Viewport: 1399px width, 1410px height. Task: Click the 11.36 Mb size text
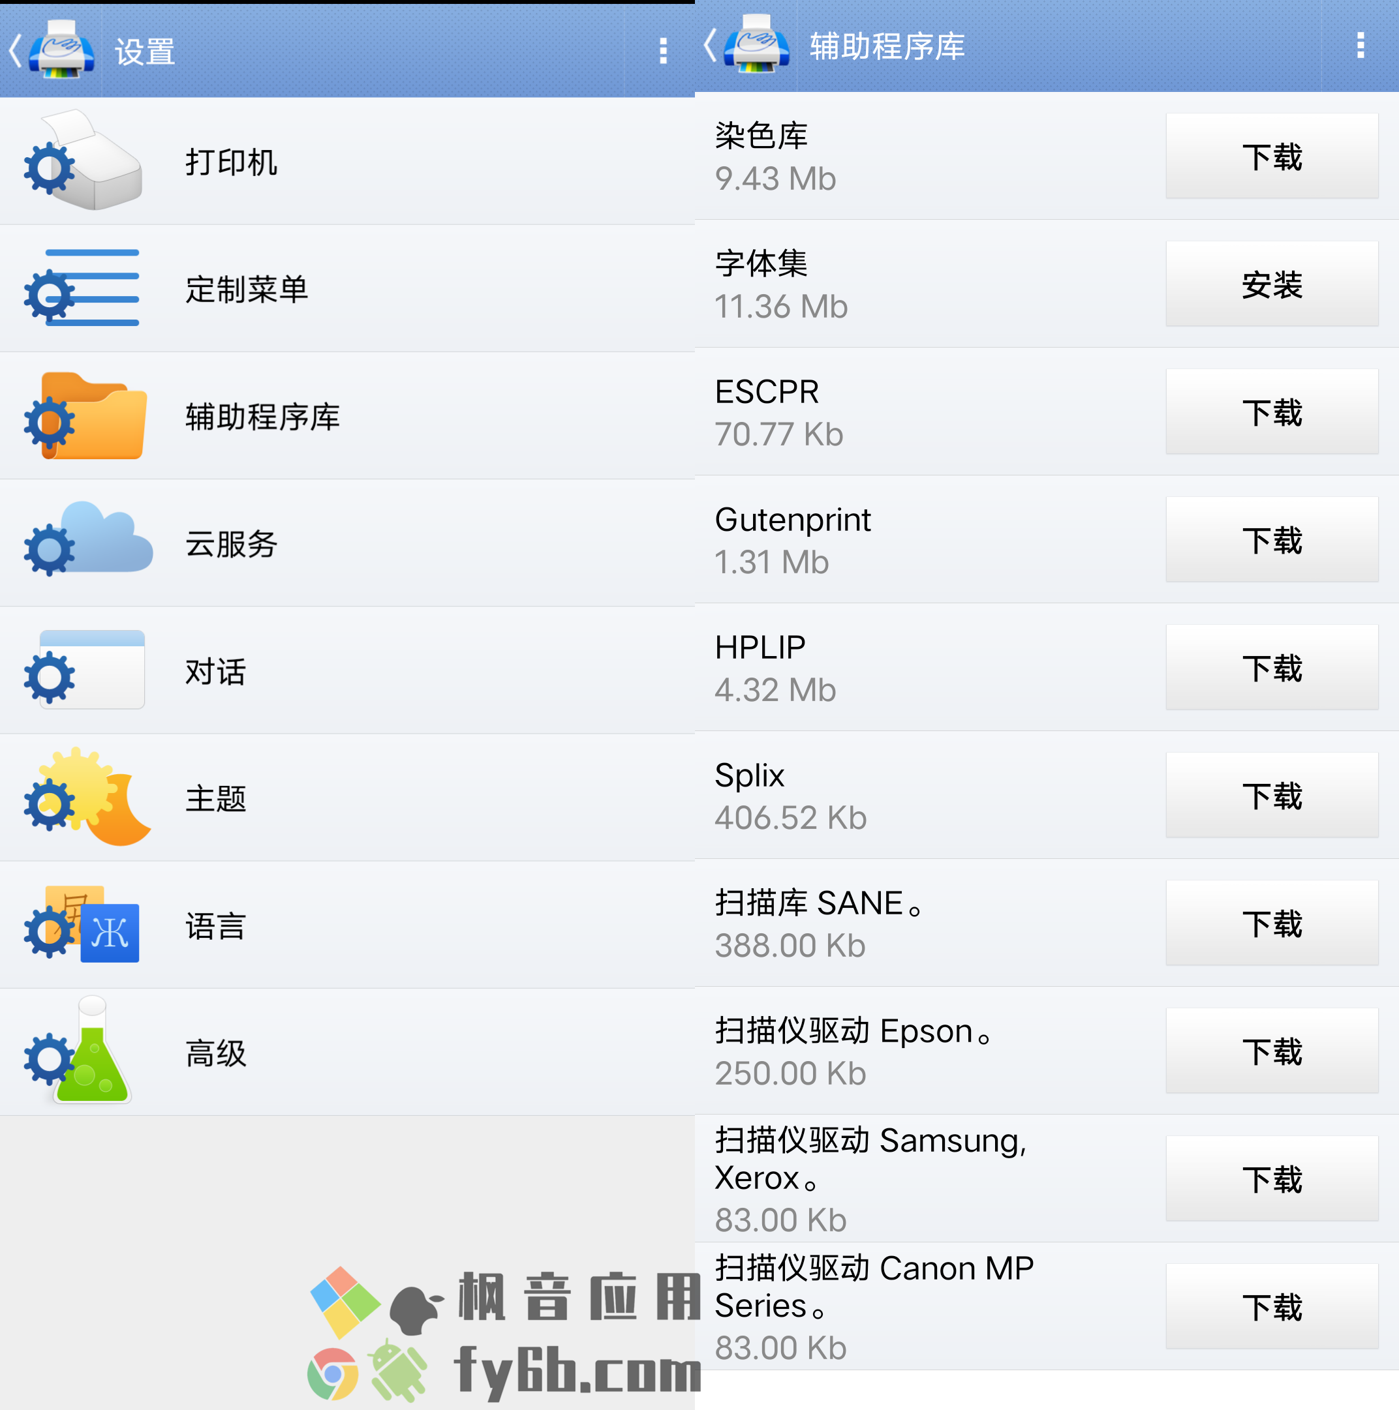(780, 307)
